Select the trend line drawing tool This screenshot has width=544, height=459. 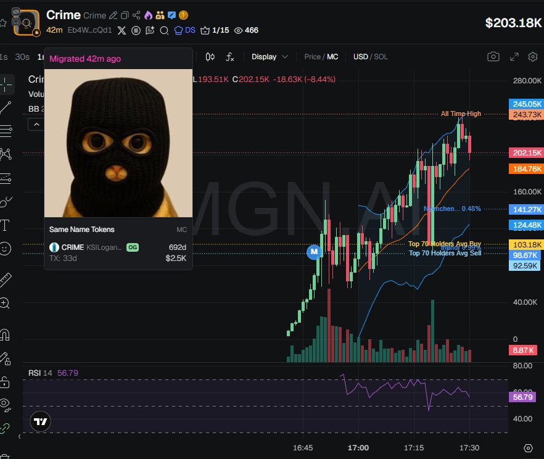point(6,107)
